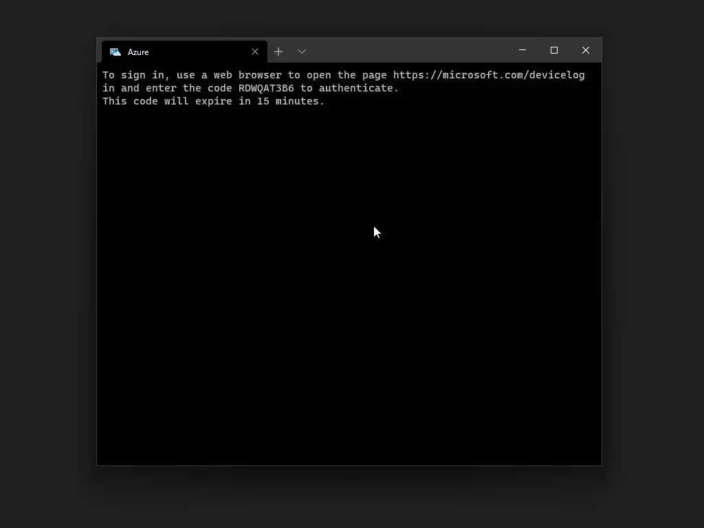
Task: Click the text 'This code will expire in 15 minutes.'
Action: point(213,101)
